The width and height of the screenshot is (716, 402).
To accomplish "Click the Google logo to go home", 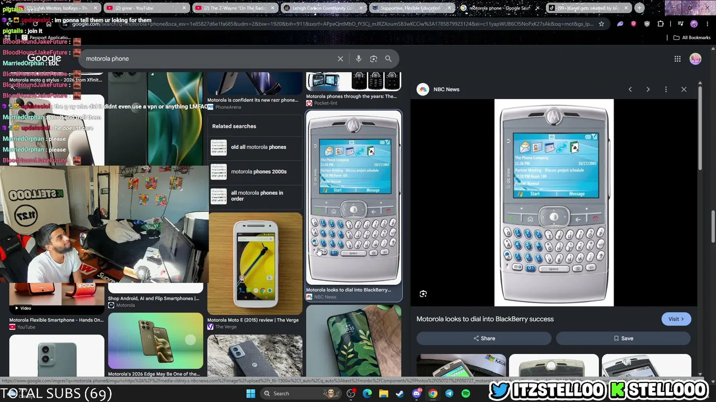I will pos(44,59).
